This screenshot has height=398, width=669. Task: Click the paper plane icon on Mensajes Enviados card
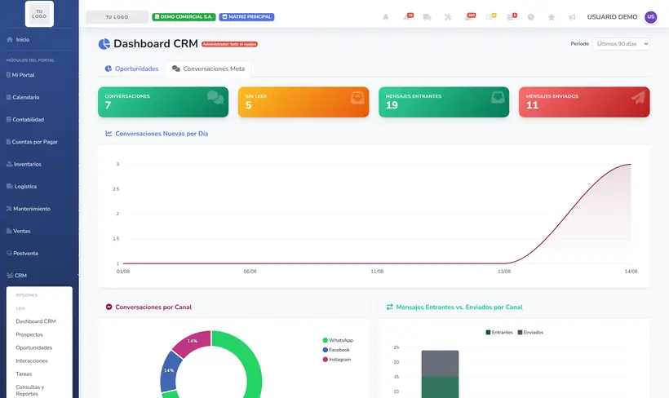coord(638,98)
